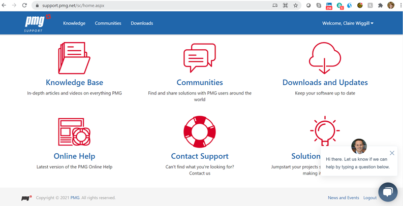Click the LinkedIn extension icon
The image size is (403, 206).
tap(329, 6)
